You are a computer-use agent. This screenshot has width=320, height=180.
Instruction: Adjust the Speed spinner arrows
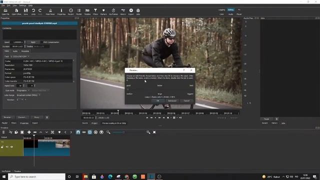(25, 42)
